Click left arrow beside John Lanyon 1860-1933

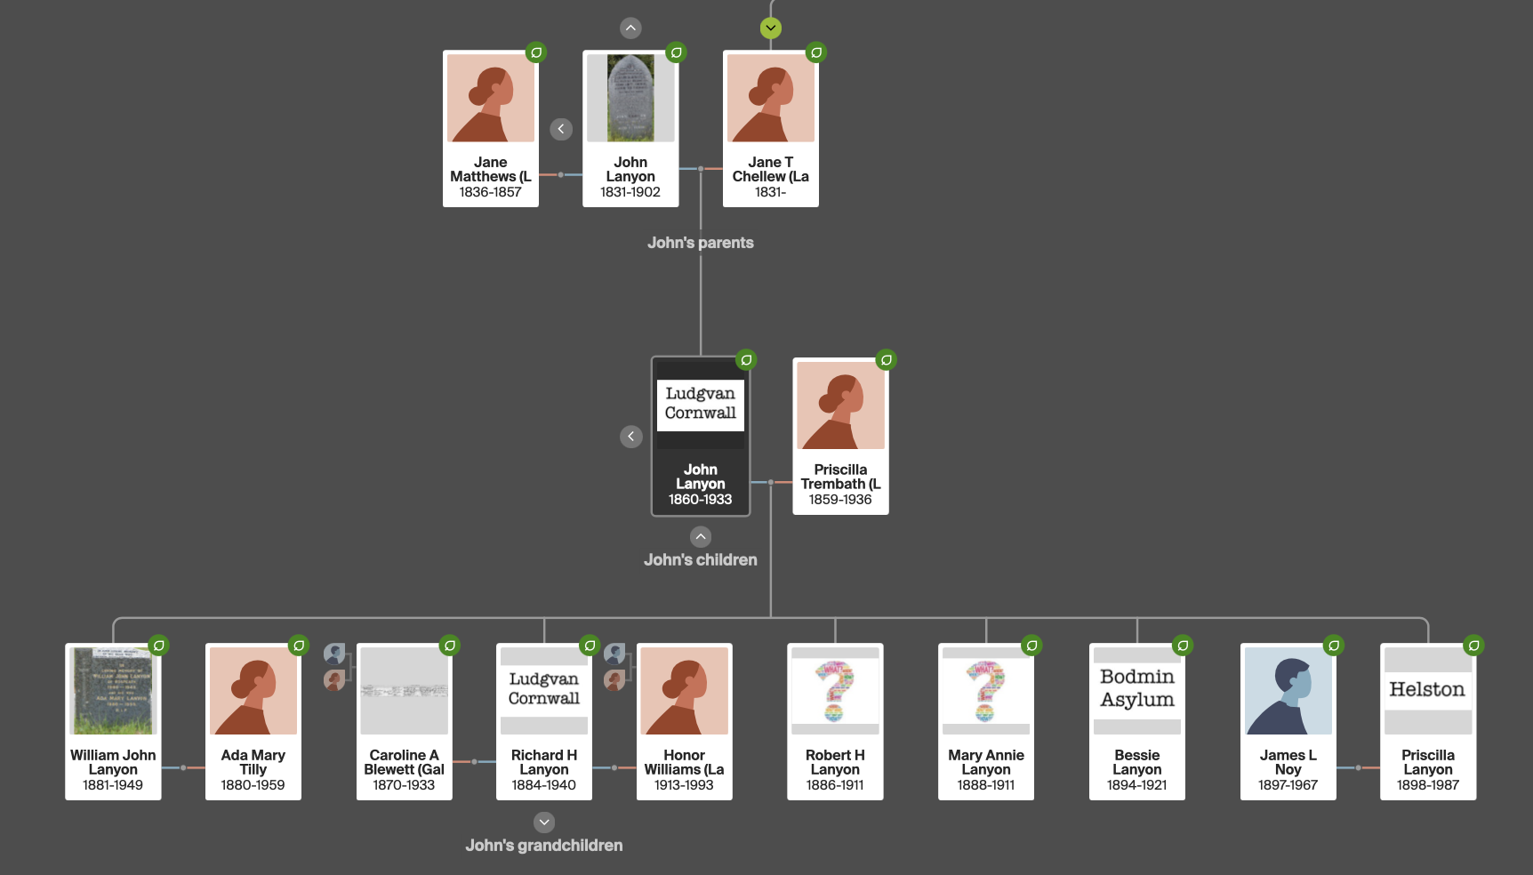pos(631,437)
